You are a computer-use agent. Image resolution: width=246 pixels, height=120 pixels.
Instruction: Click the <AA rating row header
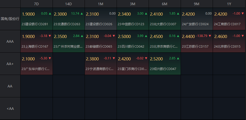coord(10,109)
